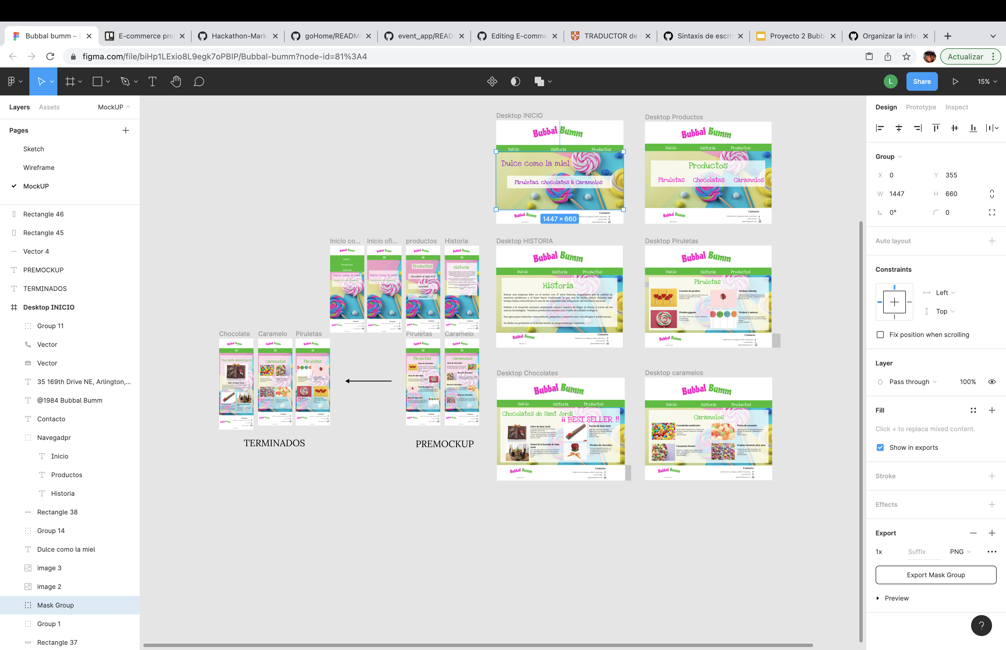Click the align top icon
Screen dimensions: 1006x650
coord(936,128)
